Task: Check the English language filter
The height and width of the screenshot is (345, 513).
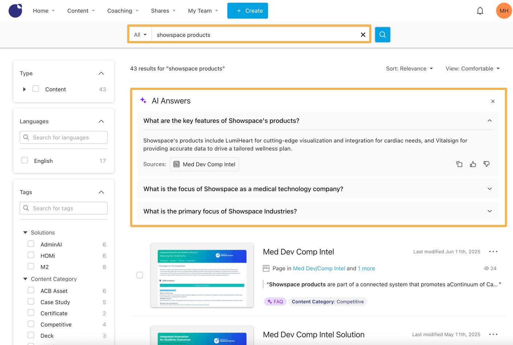Action: click(25, 161)
